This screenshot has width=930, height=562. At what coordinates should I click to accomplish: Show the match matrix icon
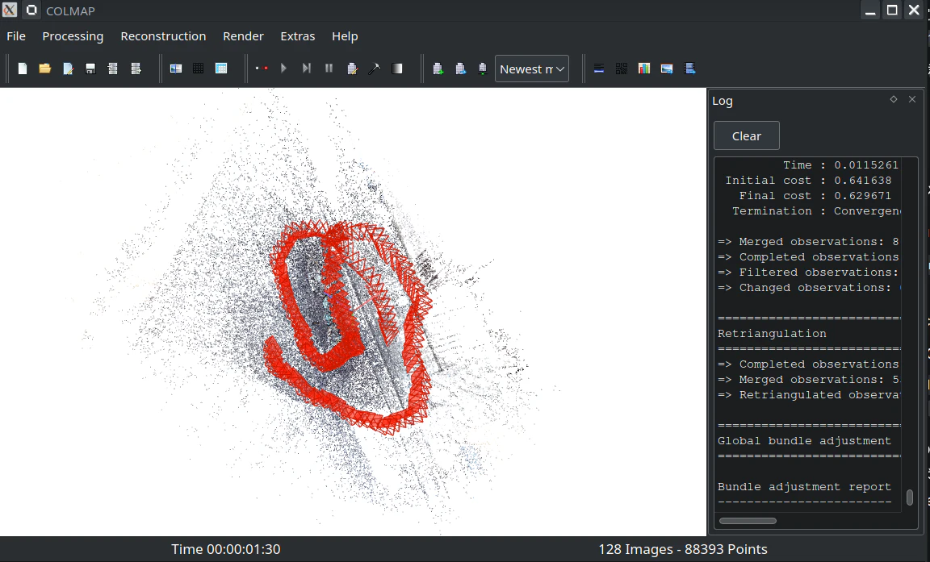[x=622, y=69]
